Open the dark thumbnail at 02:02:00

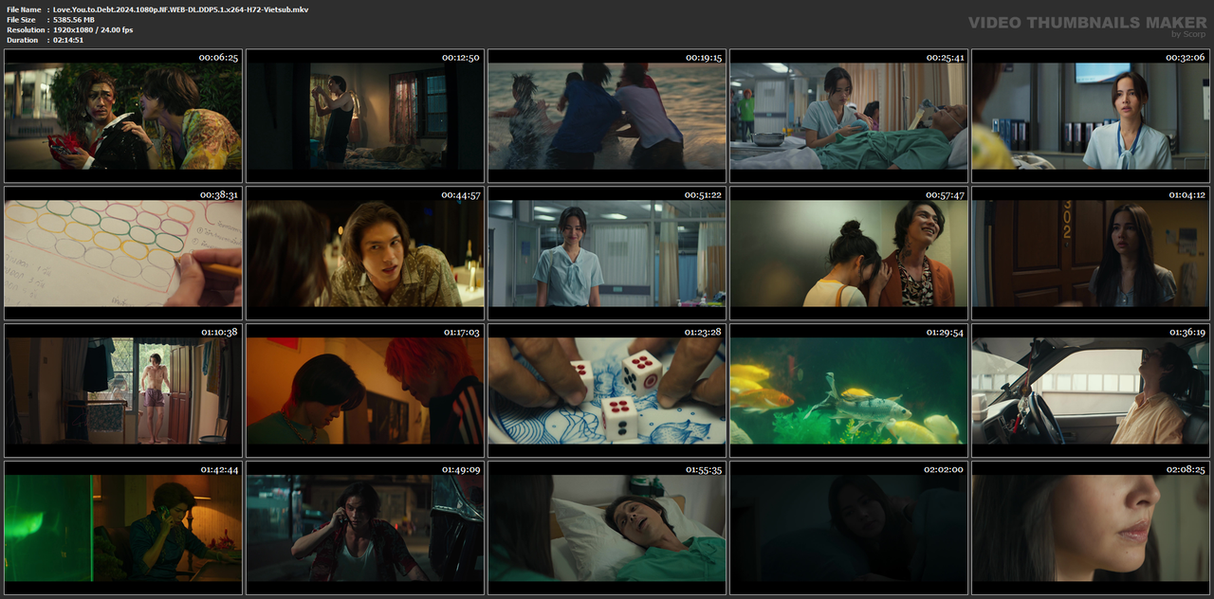pyautogui.click(x=849, y=528)
